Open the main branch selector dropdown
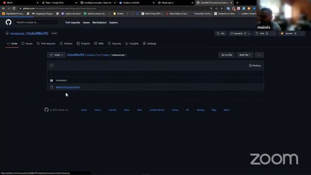Viewport: 311px width, 175px height. tap(56, 55)
